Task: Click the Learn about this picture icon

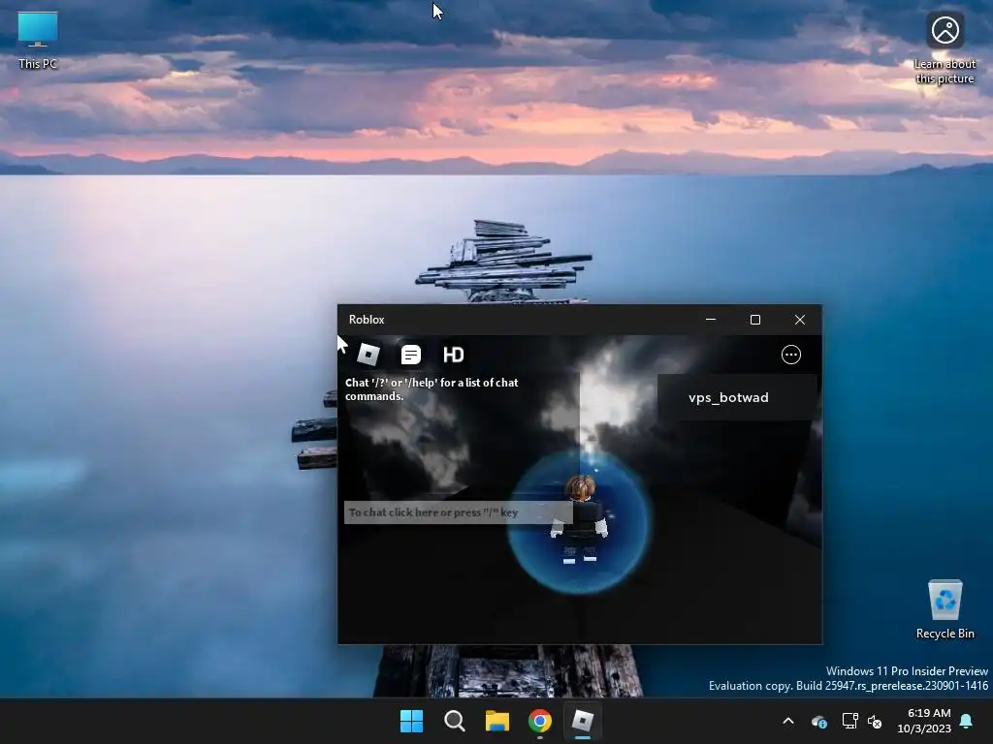Action: pos(945,48)
